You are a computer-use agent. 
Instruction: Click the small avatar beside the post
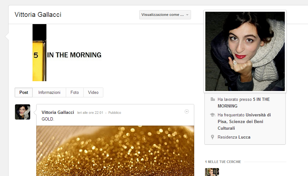23,112
